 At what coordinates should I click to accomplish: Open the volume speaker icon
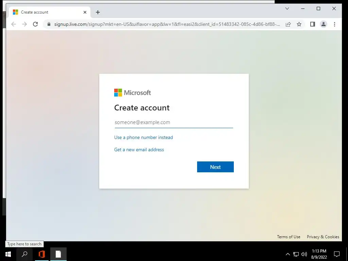(304, 254)
